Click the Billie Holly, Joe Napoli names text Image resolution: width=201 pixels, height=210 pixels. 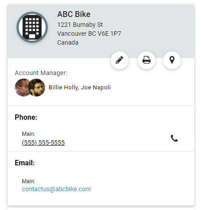pos(80,88)
